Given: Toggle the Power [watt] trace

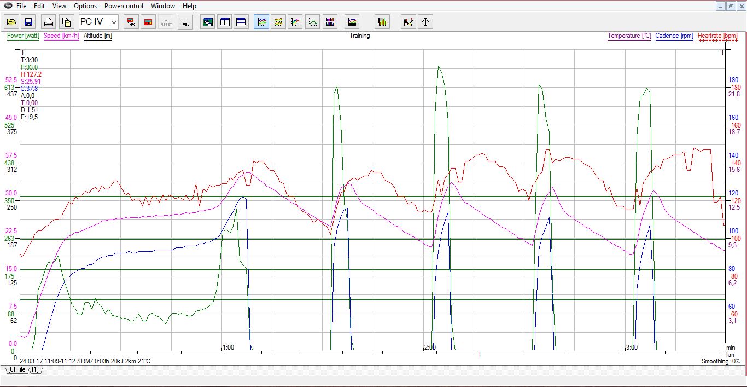Looking at the screenshot, I should point(23,36).
